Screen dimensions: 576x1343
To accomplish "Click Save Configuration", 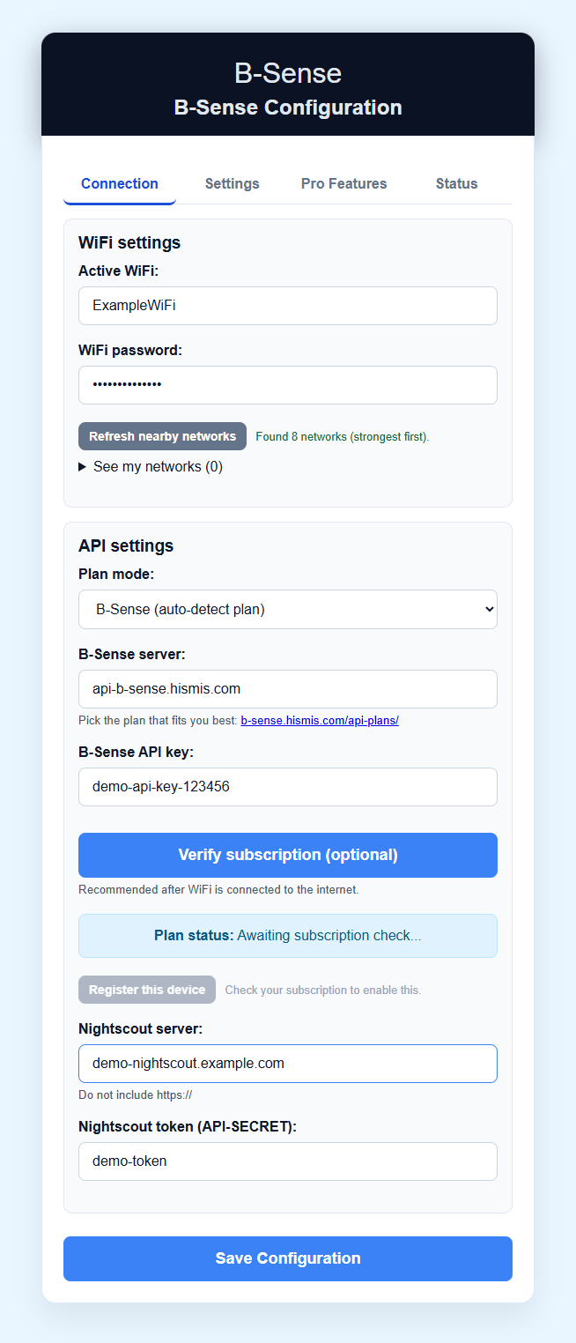I will [288, 1258].
